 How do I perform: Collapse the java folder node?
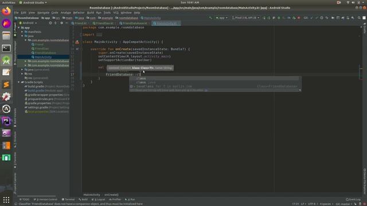click(22, 36)
